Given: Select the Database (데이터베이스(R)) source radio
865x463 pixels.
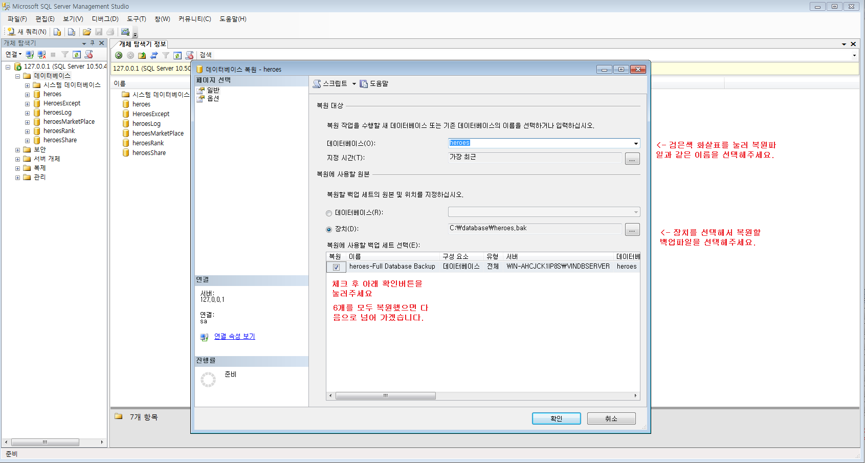Looking at the screenshot, I should pyautogui.click(x=329, y=213).
